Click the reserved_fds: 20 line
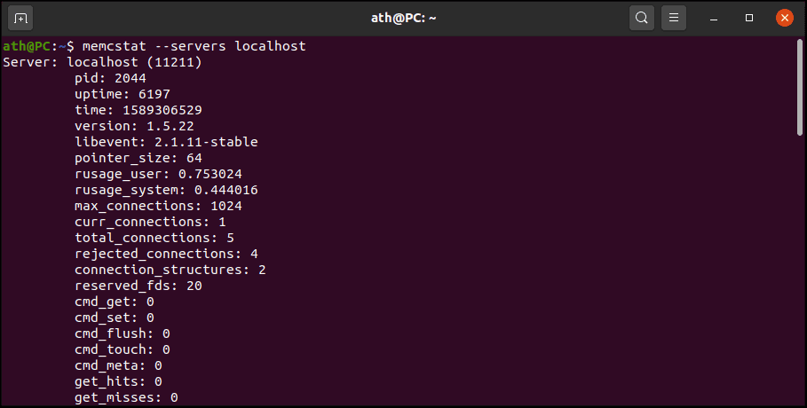Viewport: 807px width, 408px height. click(138, 285)
